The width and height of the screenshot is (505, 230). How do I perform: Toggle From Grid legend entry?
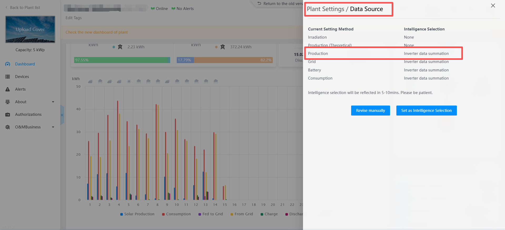[x=241, y=214]
